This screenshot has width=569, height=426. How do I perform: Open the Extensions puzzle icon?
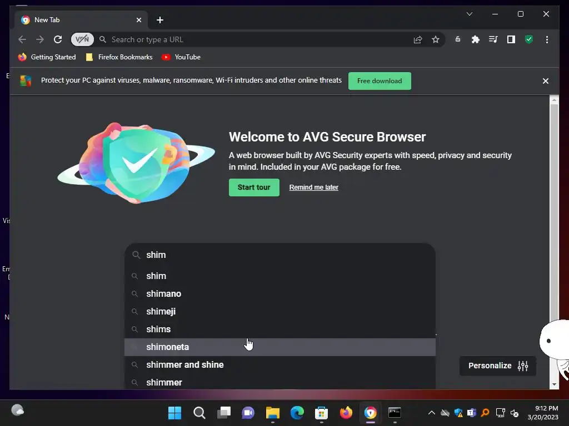pyautogui.click(x=476, y=39)
